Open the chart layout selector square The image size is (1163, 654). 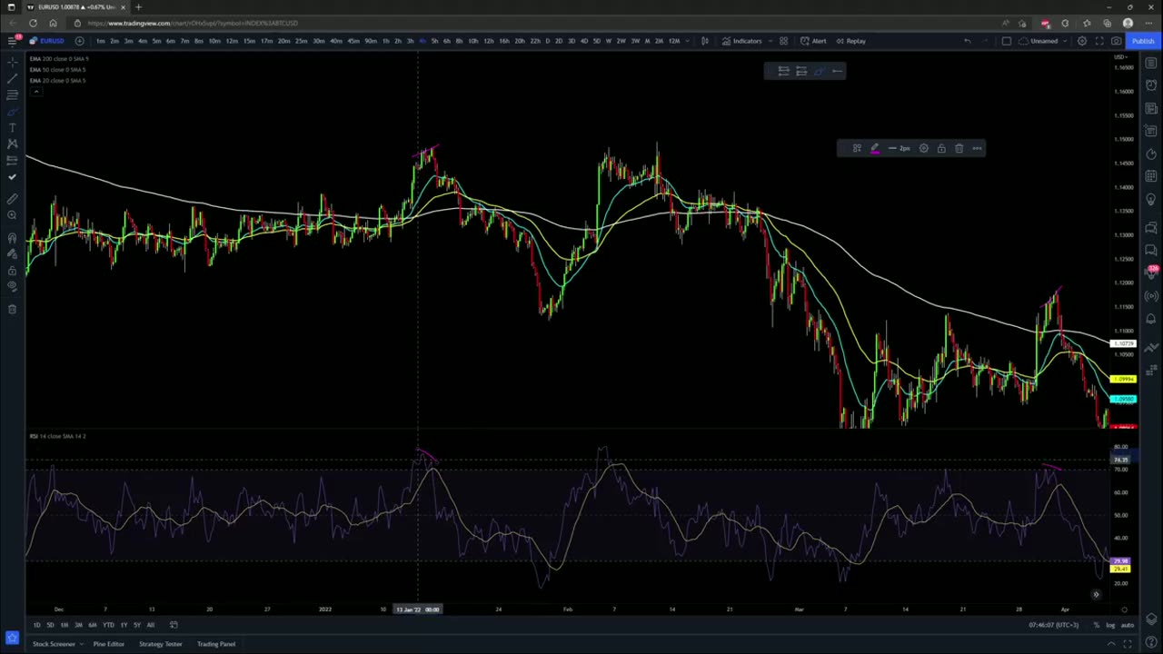(1006, 41)
